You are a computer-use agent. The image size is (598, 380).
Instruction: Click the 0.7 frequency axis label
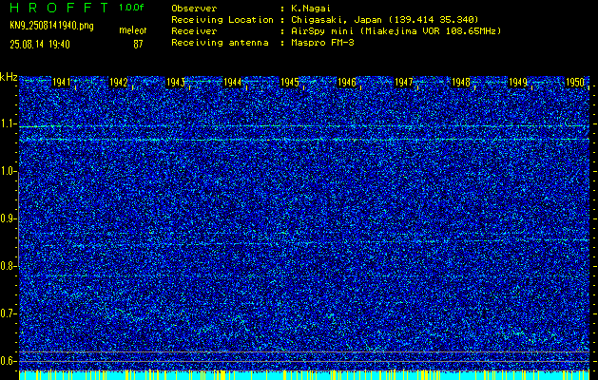(8, 313)
